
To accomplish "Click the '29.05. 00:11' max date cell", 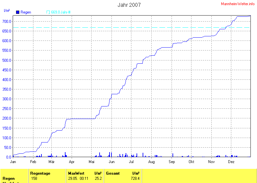I will pyautogui.click(x=78, y=178).
